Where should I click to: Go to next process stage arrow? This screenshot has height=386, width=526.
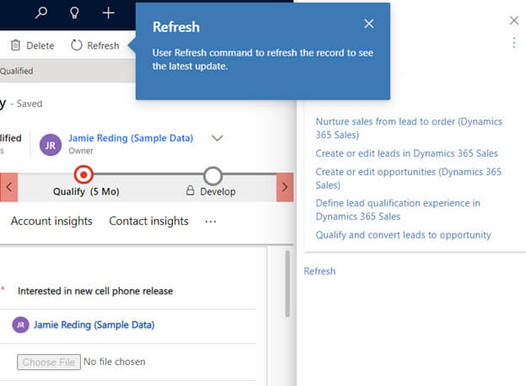(285, 187)
